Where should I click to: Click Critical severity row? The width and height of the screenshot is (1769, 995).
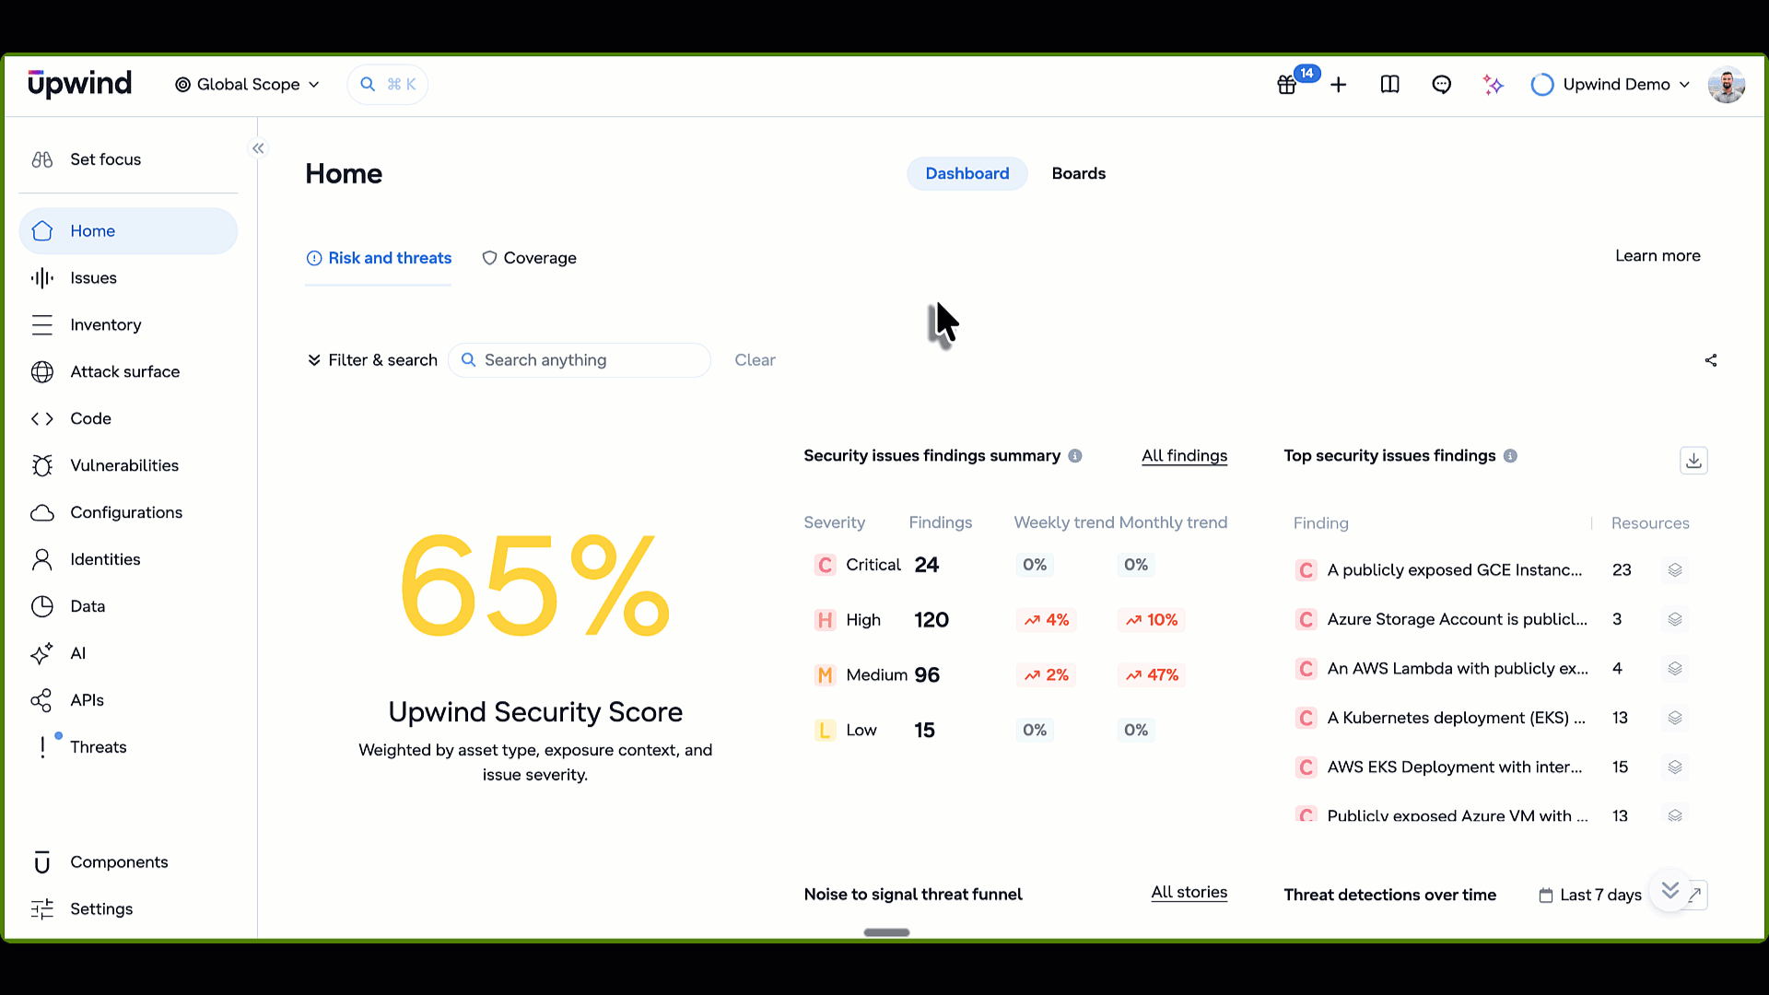(1016, 566)
